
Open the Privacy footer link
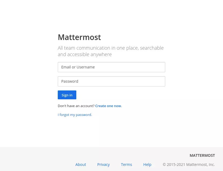pyautogui.click(x=103, y=165)
